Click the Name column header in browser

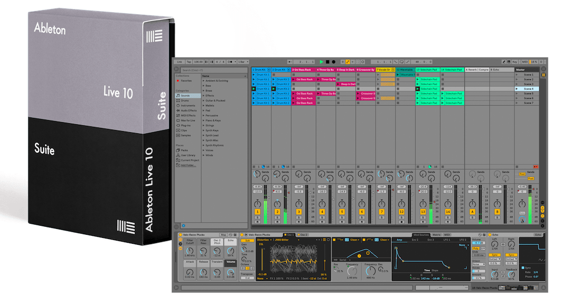click(x=224, y=76)
